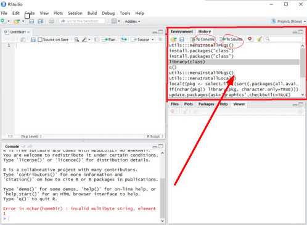Click the save all documents icon
307x225 pixels.
click(41, 21)
